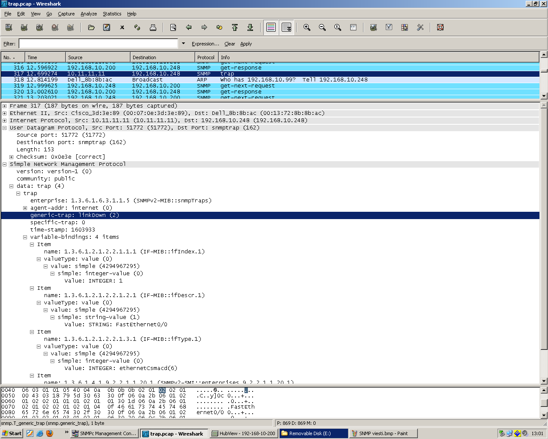Go back in packet history arrow

click(189, 27)
